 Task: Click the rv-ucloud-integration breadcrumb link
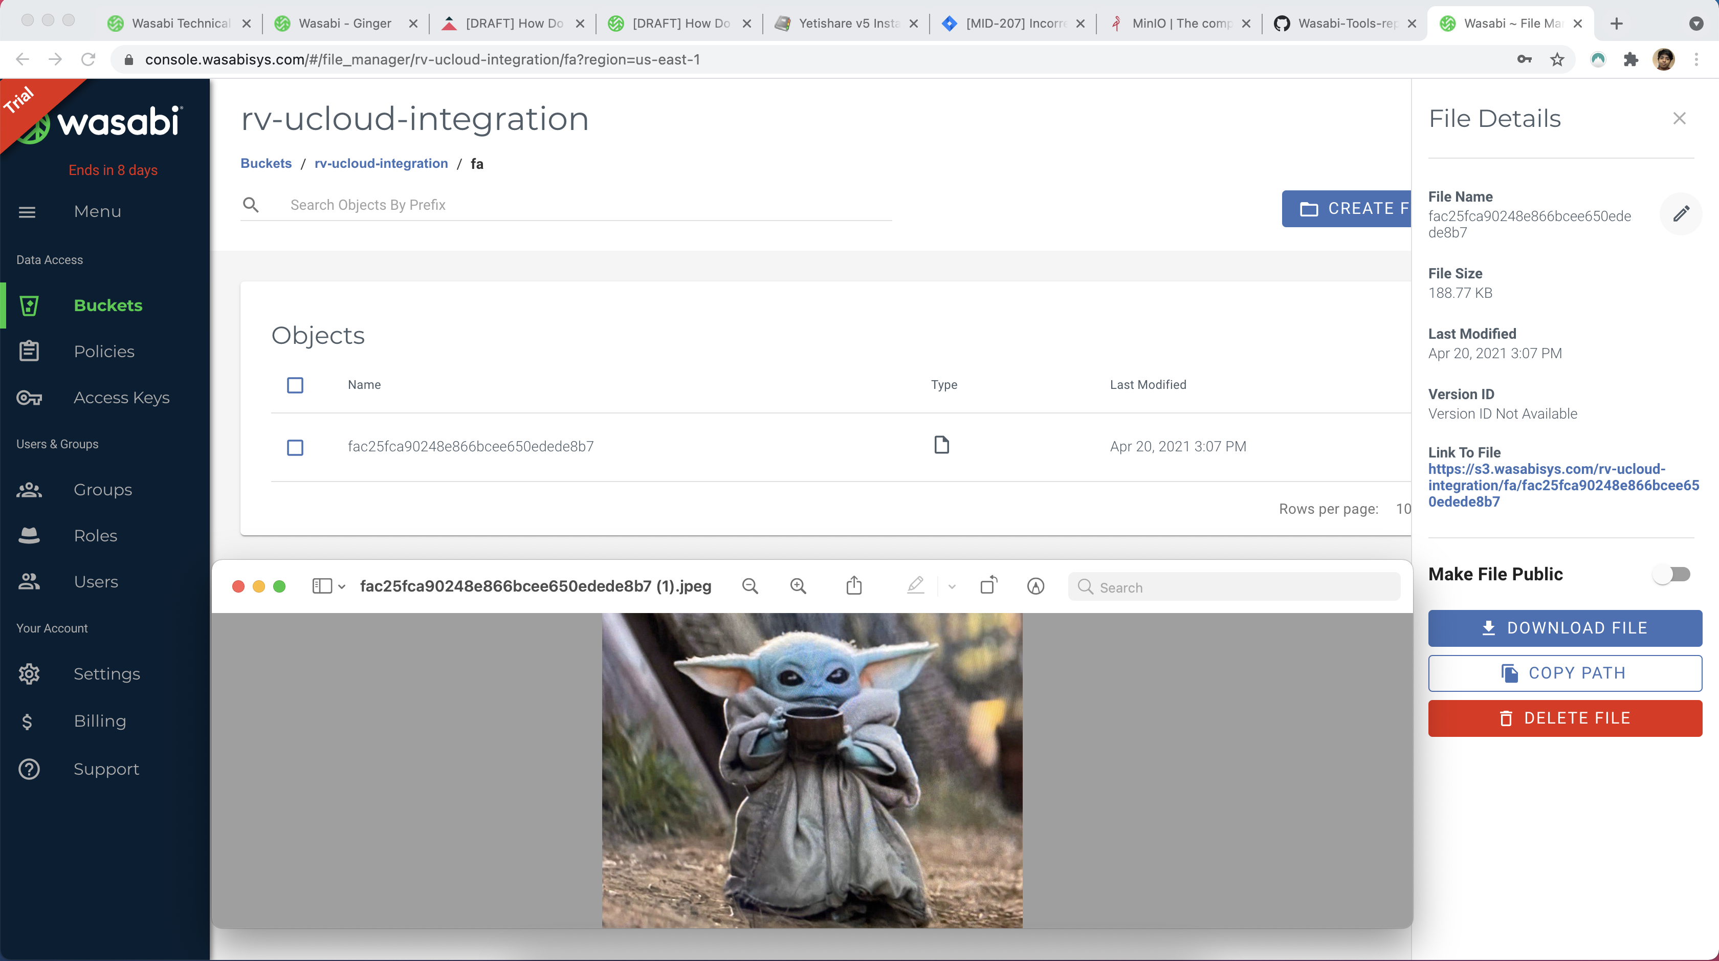coord(381,164)
